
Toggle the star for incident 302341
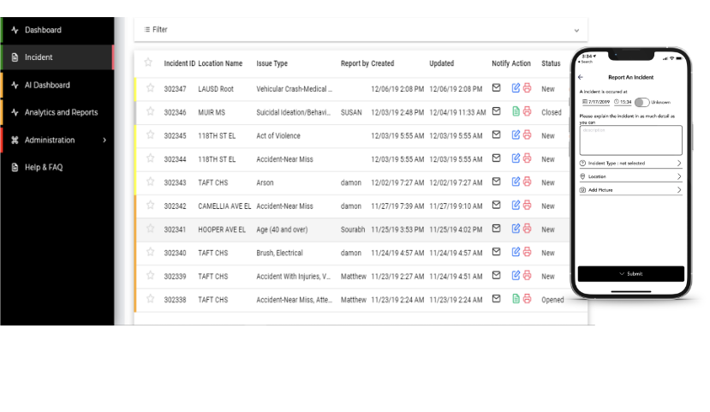coord(149,229)
